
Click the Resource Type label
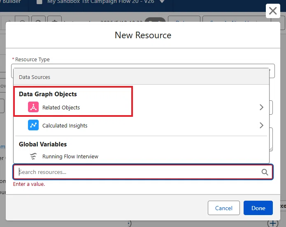point(32,60)
